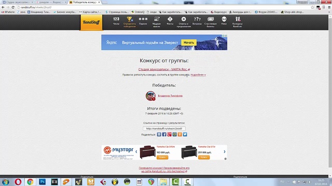This screenshot has width=332, height=186.
Task: Show previous Музторг ad item arrow
Action: (136, 151)
